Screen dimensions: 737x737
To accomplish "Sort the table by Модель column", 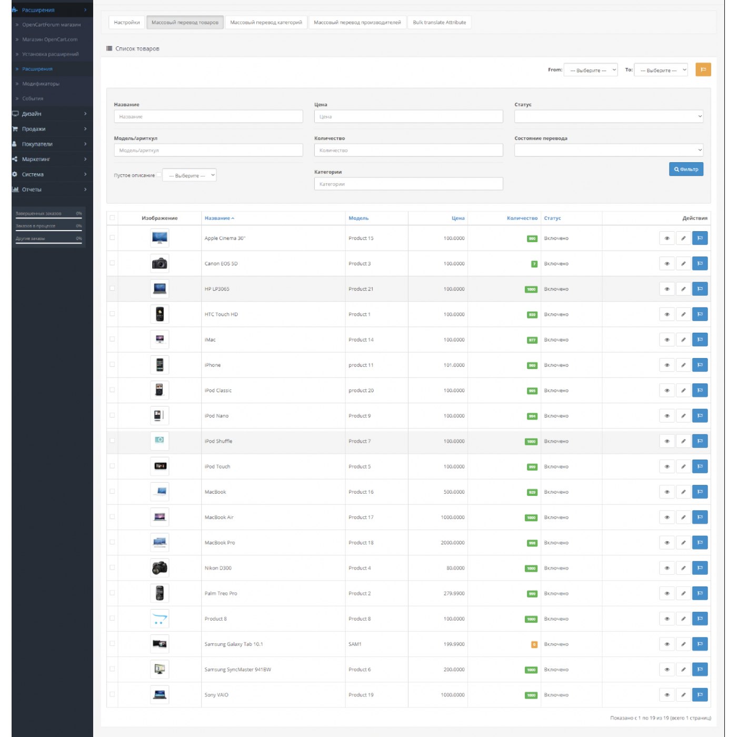I will coord(358,218).
